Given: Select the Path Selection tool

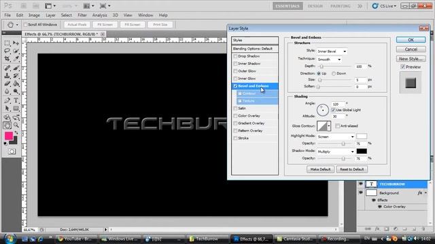Looking at the screenshot, I should click(7, 108).
